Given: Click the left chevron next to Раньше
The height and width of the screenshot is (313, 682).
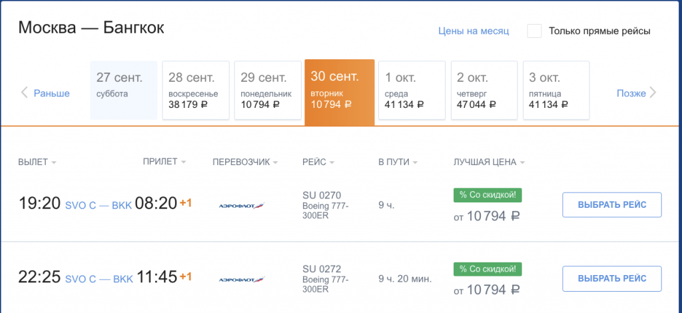Looking at the screenshot, I should (25, 93).
